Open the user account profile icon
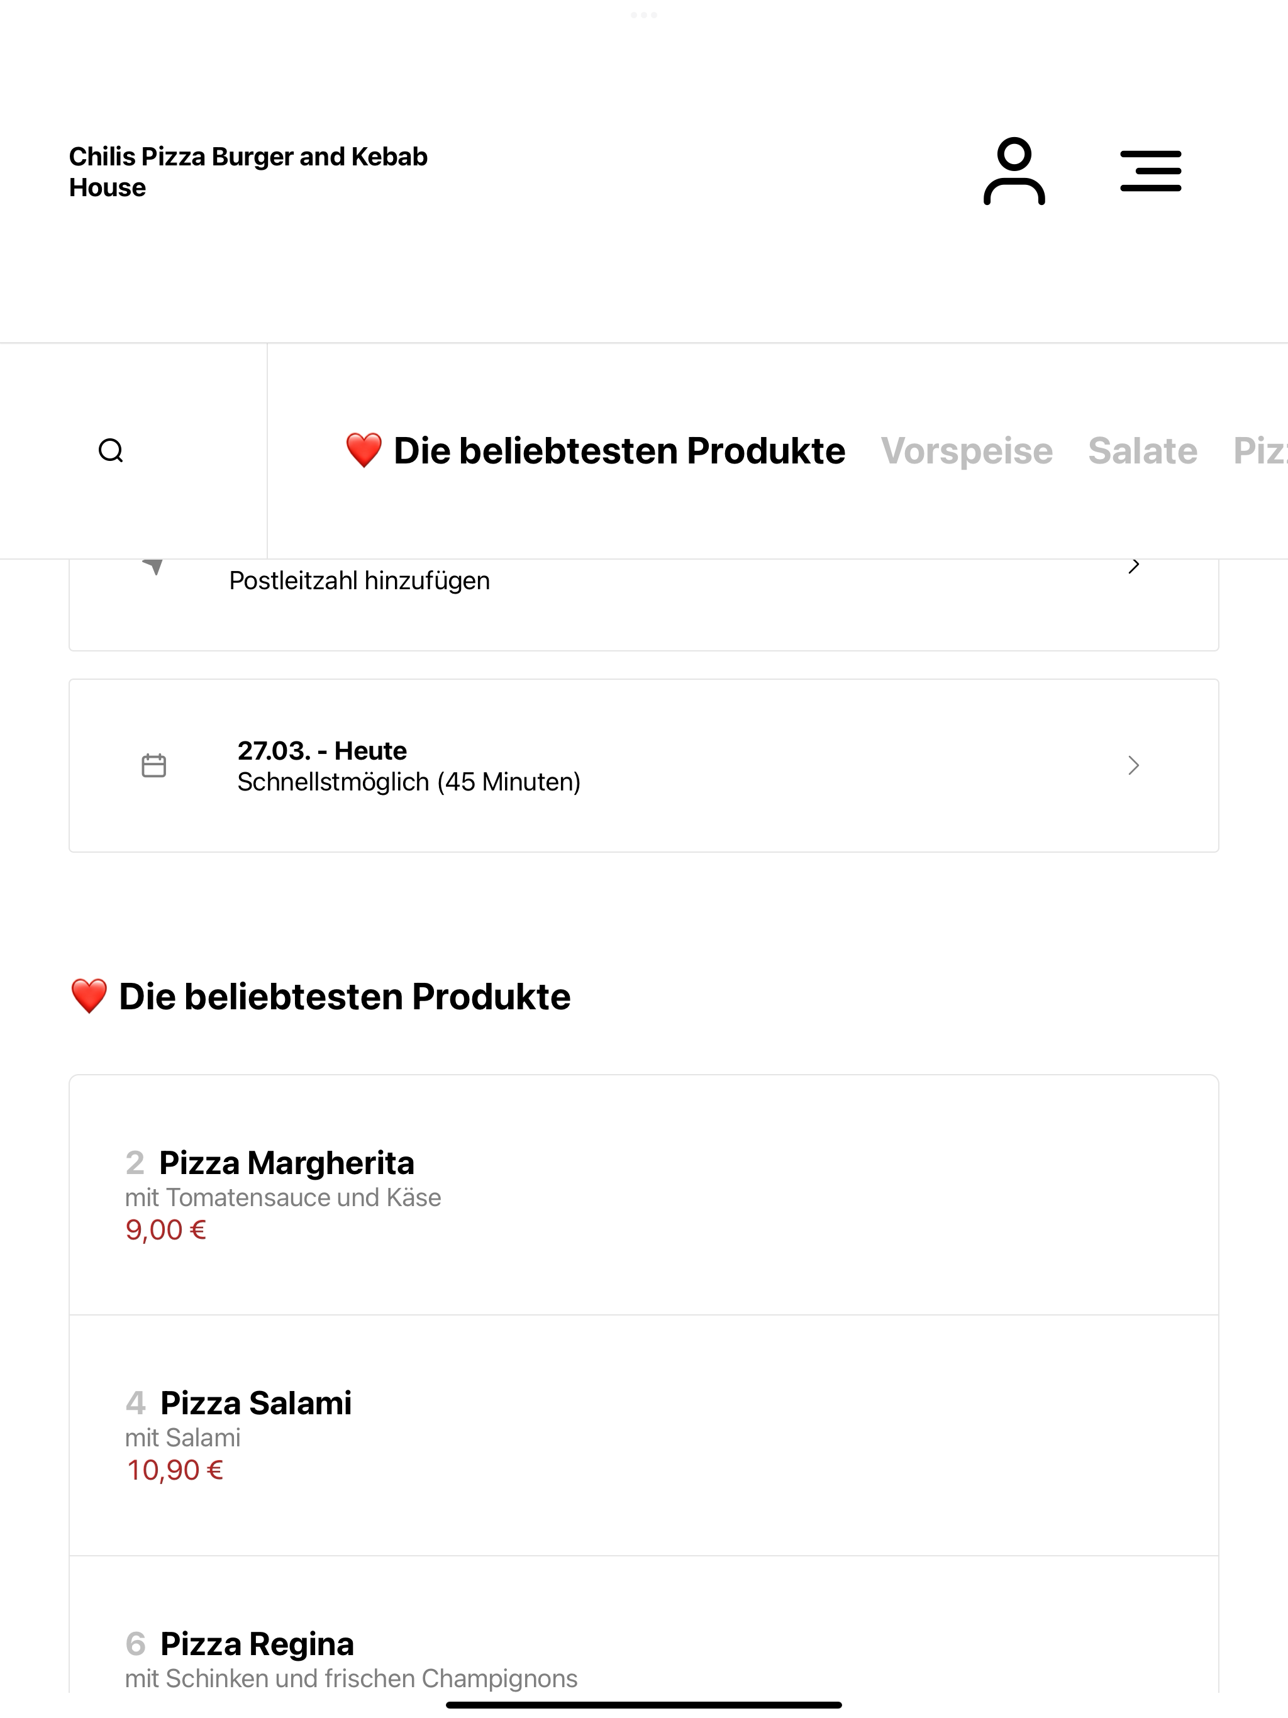The width and height of the screenshot is (1288, 1718). 1014,172
